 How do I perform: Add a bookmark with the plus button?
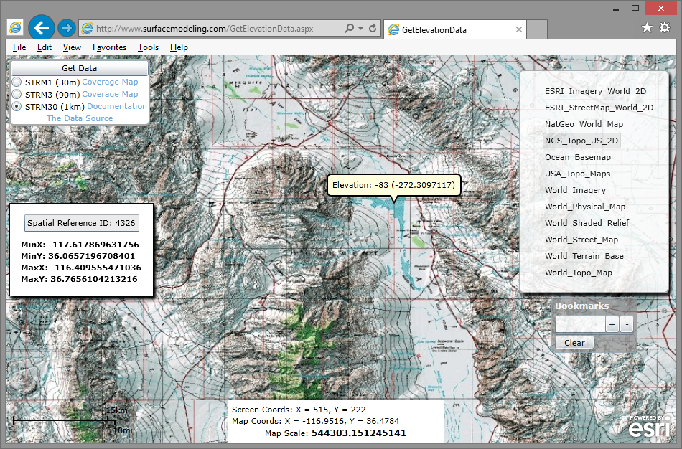(612, 324)
